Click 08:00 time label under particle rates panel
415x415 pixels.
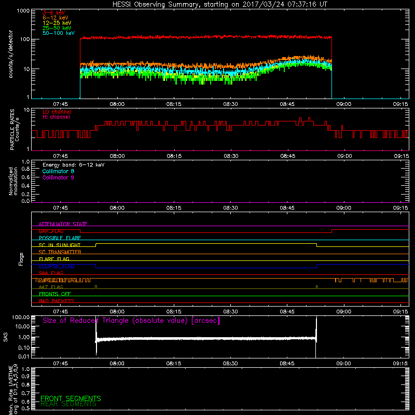(x=117, y=156)
